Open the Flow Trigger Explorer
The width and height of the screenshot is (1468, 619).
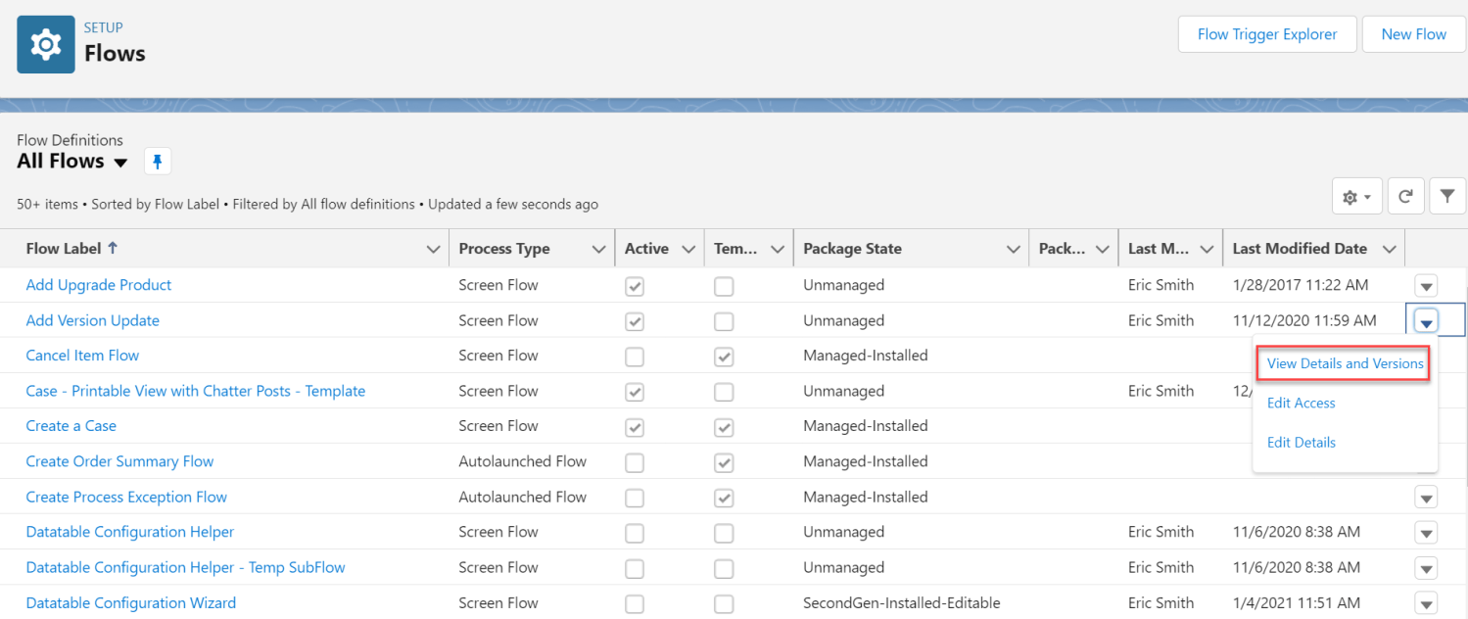1266,33
